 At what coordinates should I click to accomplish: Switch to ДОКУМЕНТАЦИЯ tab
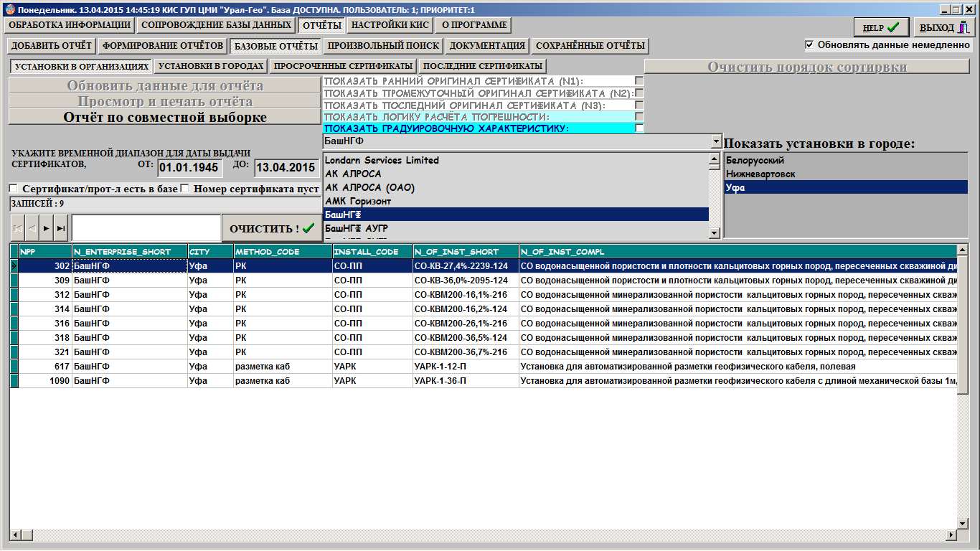tap(488, 46)
